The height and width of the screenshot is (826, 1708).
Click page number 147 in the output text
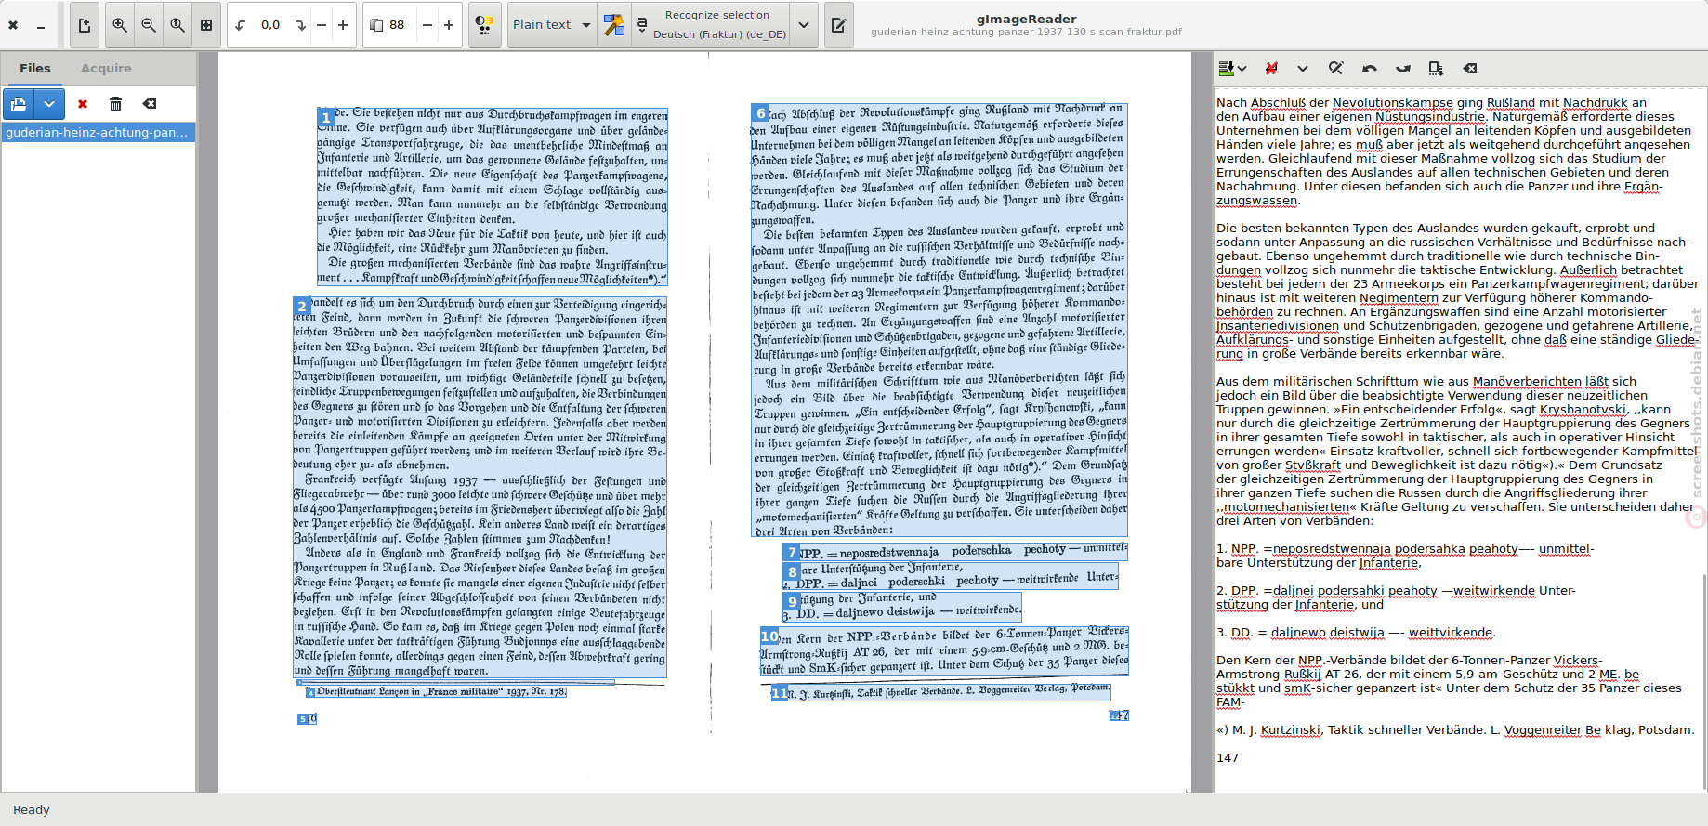click(1228, 758)
